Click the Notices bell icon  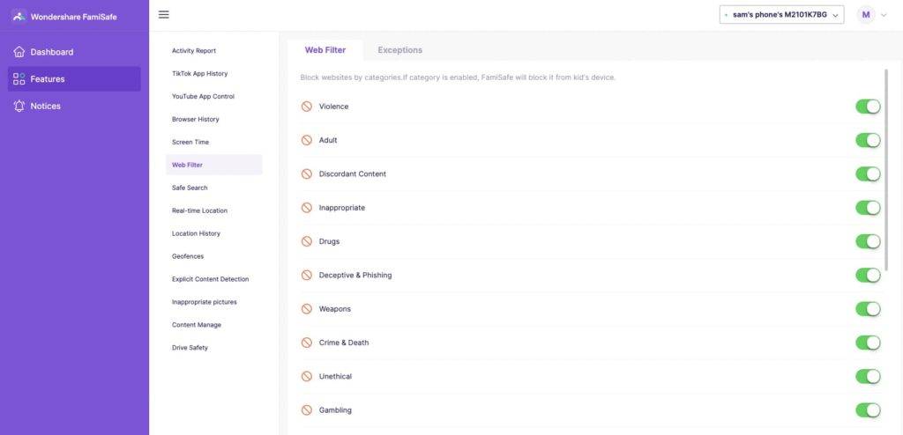tap(19, 106)
